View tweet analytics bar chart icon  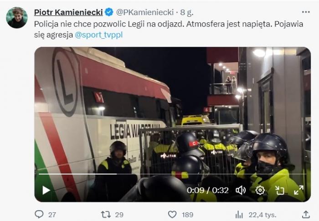(239, 215)
